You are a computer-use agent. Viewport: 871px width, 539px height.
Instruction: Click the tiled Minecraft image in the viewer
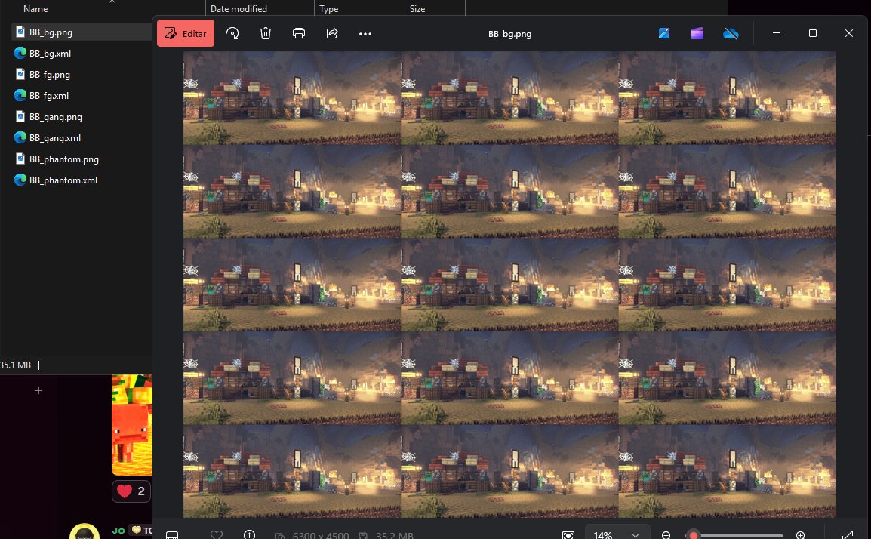pos(509,285)
